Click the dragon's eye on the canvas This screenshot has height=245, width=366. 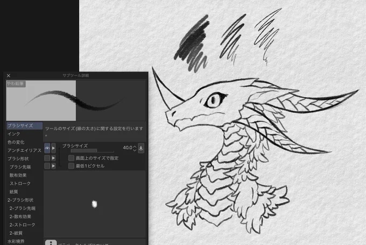pyautogui.click(x=214, y=100)
